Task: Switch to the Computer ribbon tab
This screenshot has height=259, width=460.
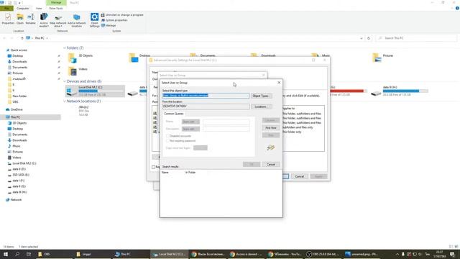Action: (22, 8)
